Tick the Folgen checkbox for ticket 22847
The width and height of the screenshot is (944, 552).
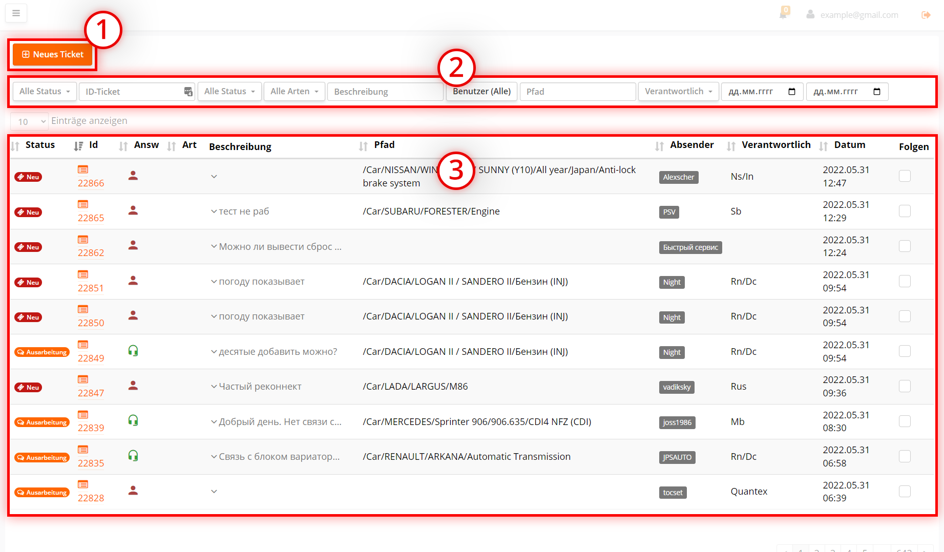(x=905, y=386)
